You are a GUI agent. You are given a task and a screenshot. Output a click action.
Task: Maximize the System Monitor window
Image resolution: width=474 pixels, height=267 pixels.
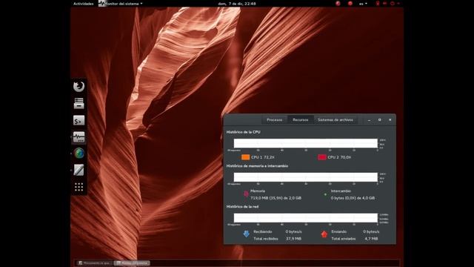click(380, 120)
